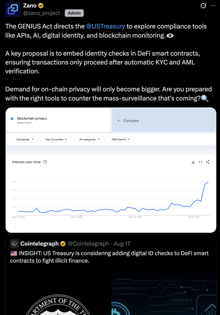
Task: Click the Compare add term button
Action: 164,121
